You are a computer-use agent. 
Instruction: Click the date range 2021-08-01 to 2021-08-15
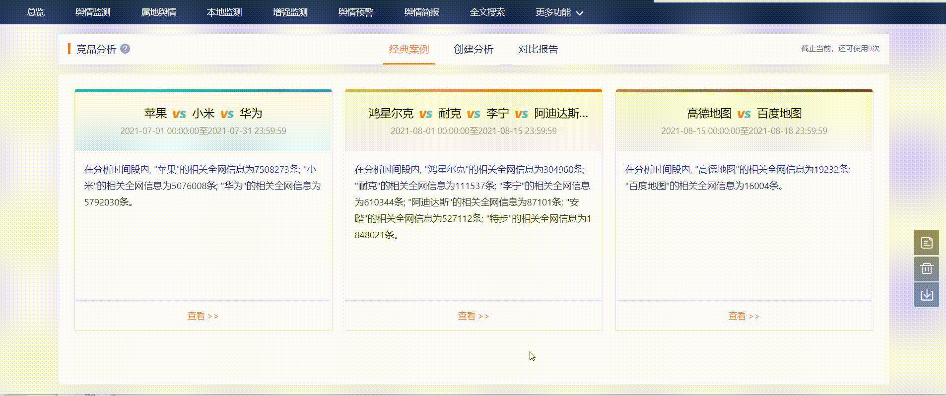pos(473,131)
